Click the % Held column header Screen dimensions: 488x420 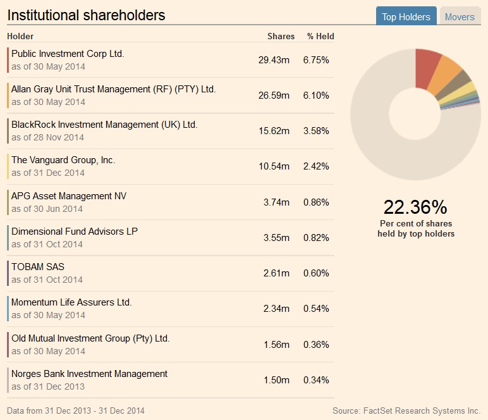click(320, 37)
